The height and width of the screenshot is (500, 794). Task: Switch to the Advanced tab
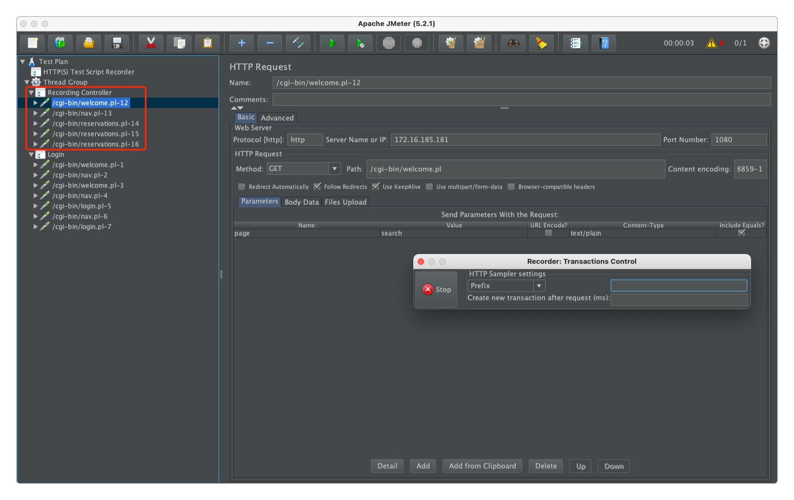(x=277, y=118)
